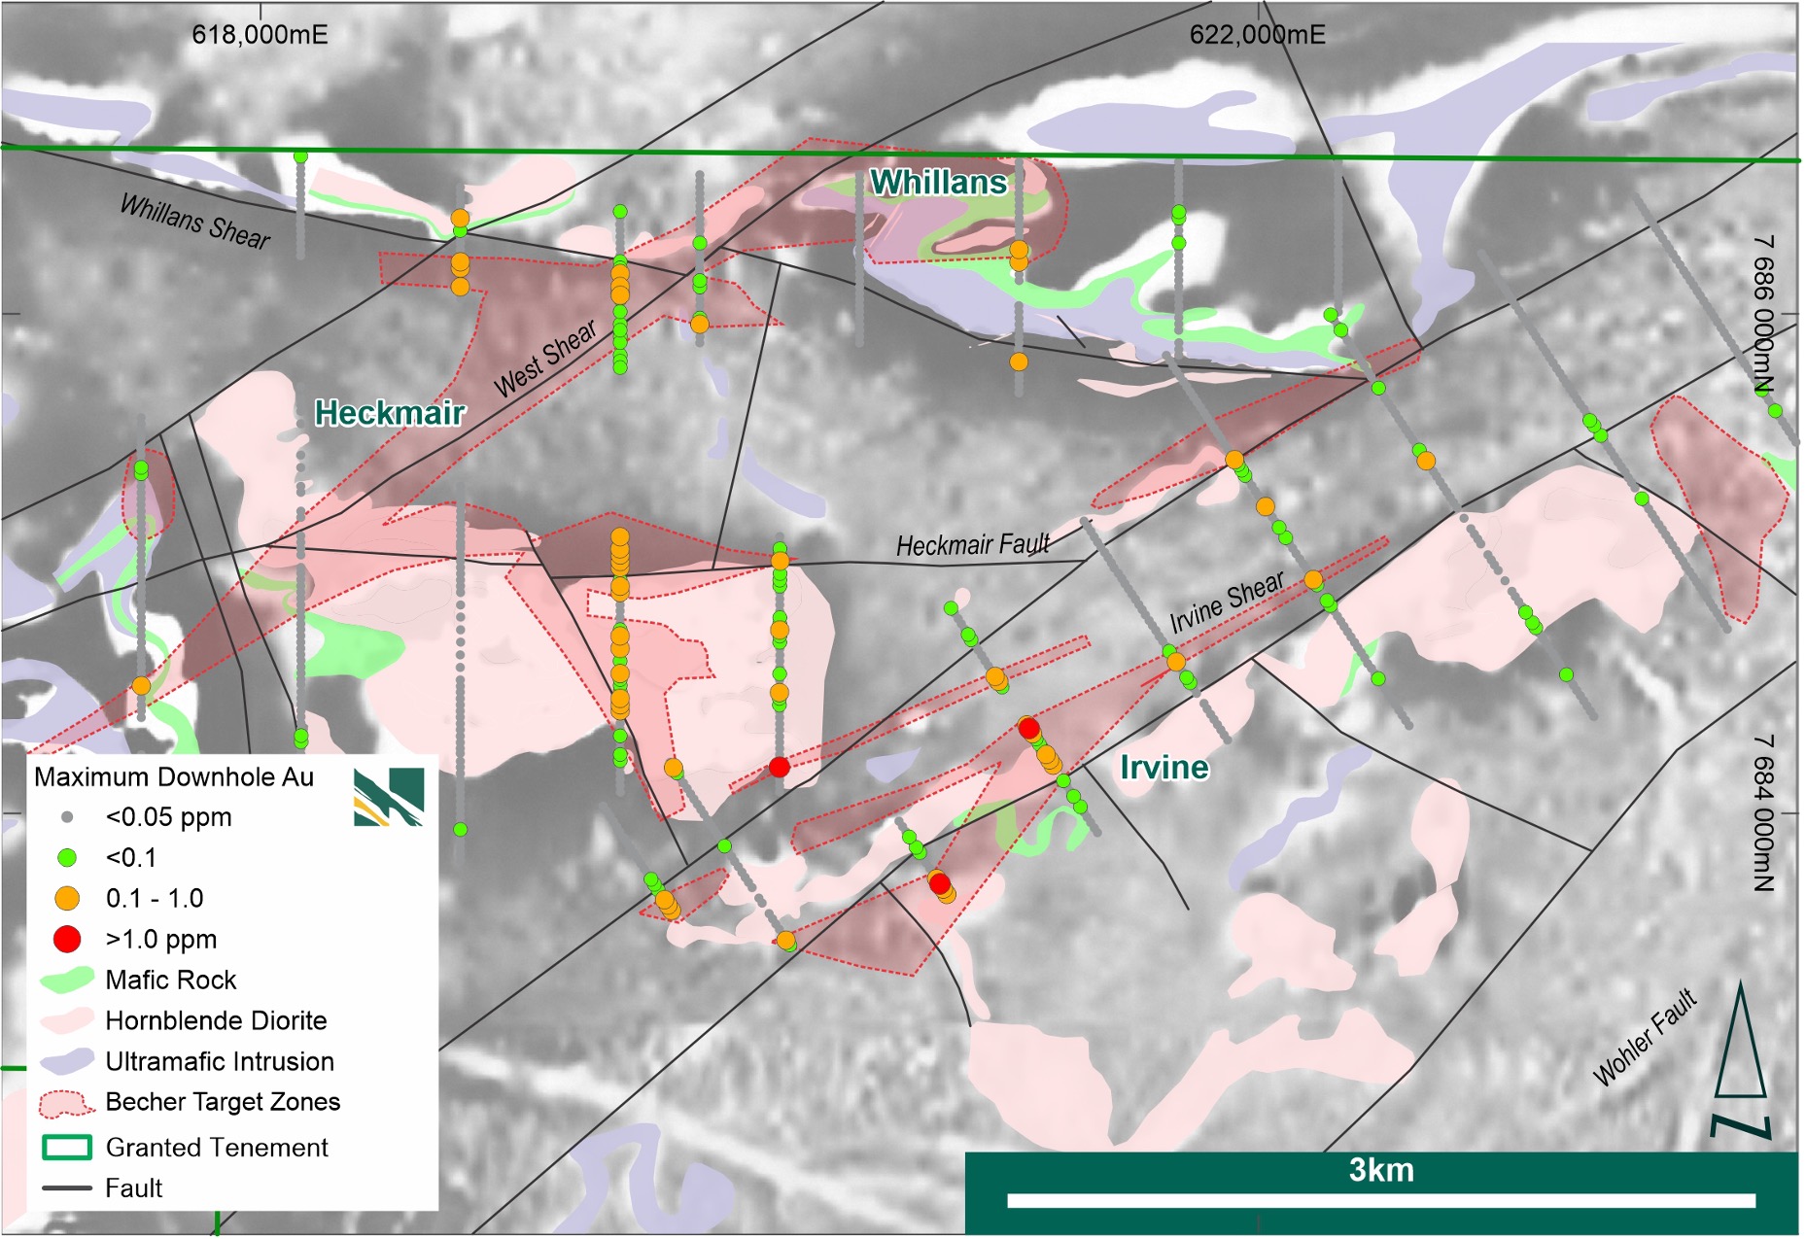Click the Irvine prospect label
Image resolution: width=1806 pixels, height=1239 pixels.
[x=1164, y=768]
